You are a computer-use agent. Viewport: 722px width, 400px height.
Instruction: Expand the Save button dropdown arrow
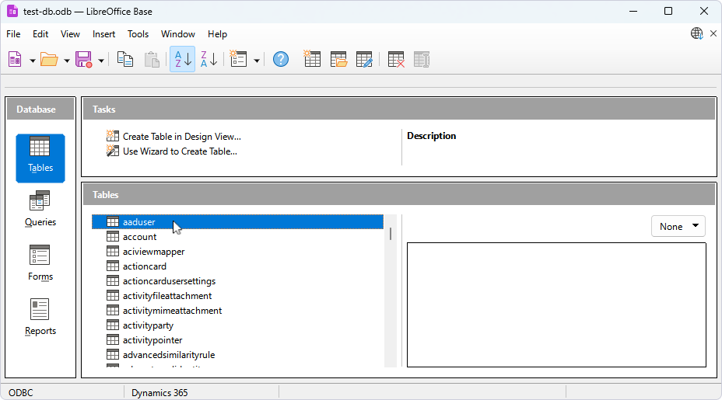101,60
